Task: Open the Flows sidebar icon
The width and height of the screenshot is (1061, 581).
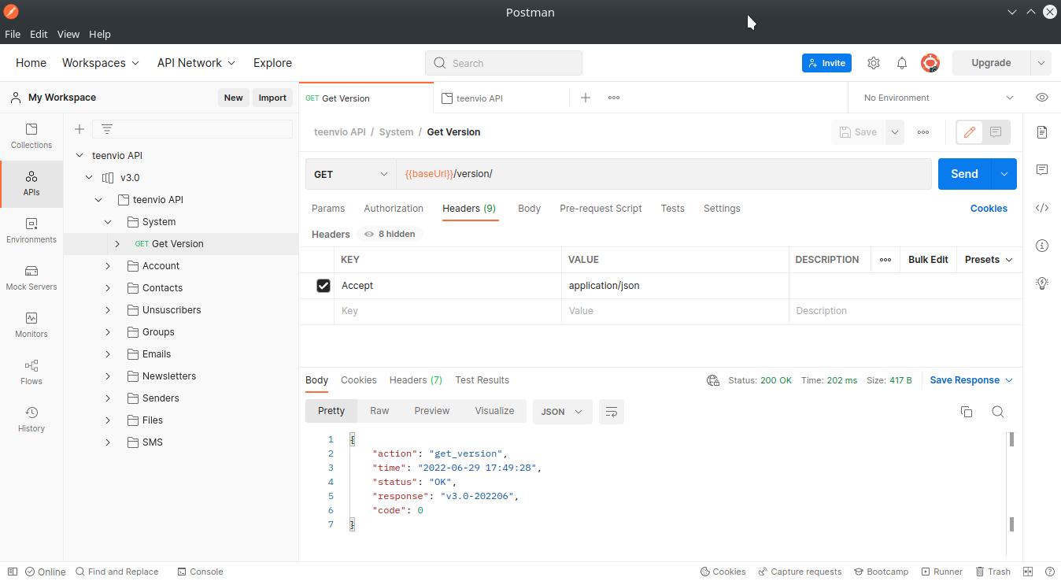Action: [x=31, y=372]
